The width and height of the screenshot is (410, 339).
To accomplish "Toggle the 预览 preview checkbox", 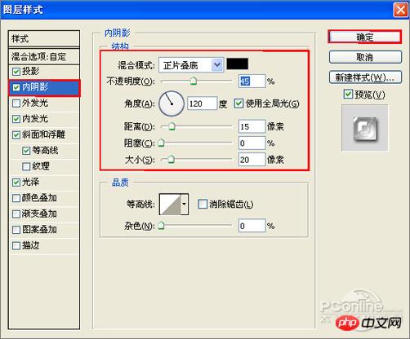I will coord(348,95).
